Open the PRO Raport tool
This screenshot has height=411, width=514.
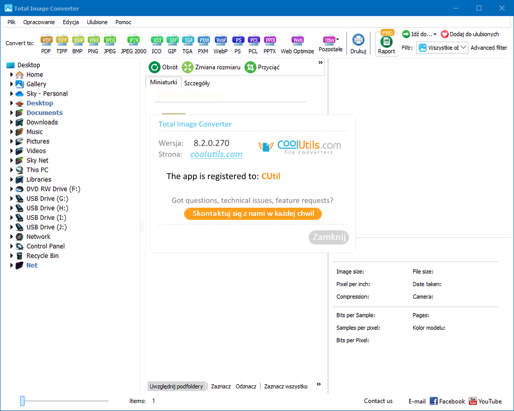point(387,43)
